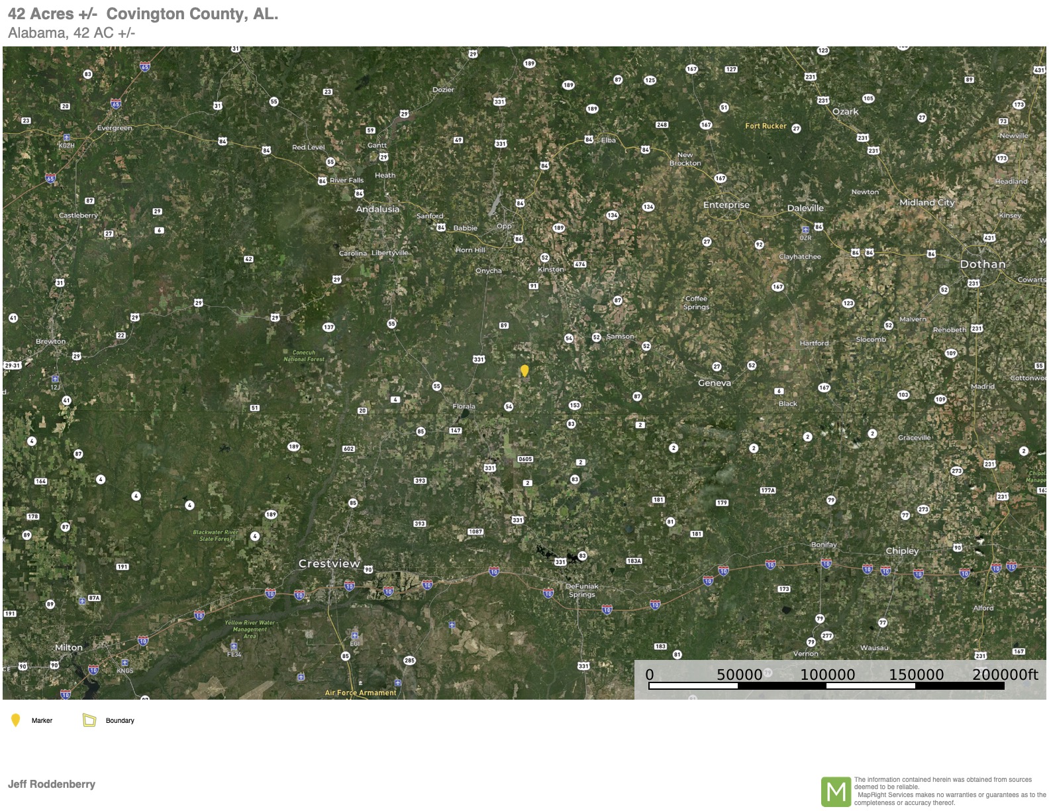Screen dimensions: 1049x811
Task: Select the OZR airport icon near Daleville
Action: pyautogui.click(x=805, y=230)
